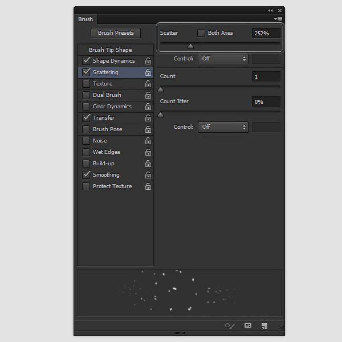Toggle lock icon beside Transfer
The width and height of the screenshot is (342, 342).
coord(148,118)
